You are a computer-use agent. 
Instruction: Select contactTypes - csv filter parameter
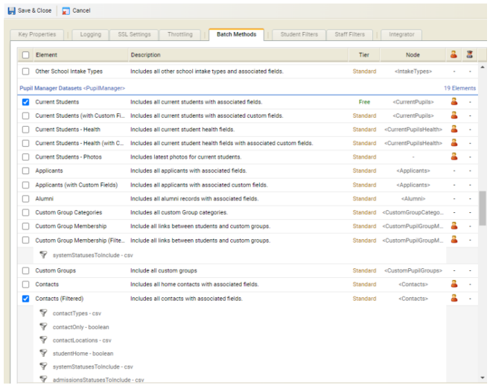point(77,314)
